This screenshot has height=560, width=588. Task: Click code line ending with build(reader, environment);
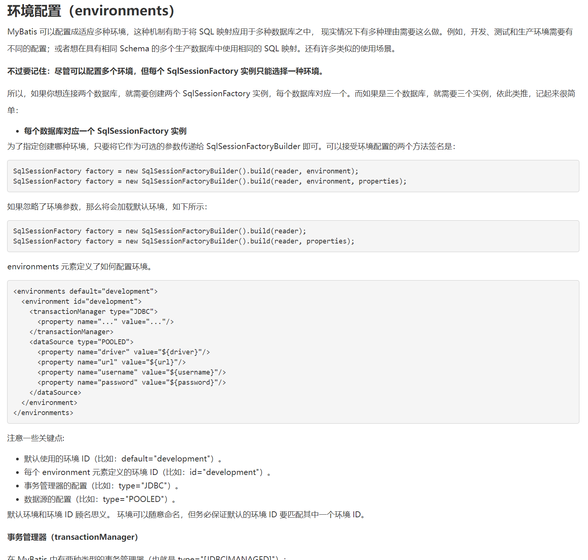(186, 171)
